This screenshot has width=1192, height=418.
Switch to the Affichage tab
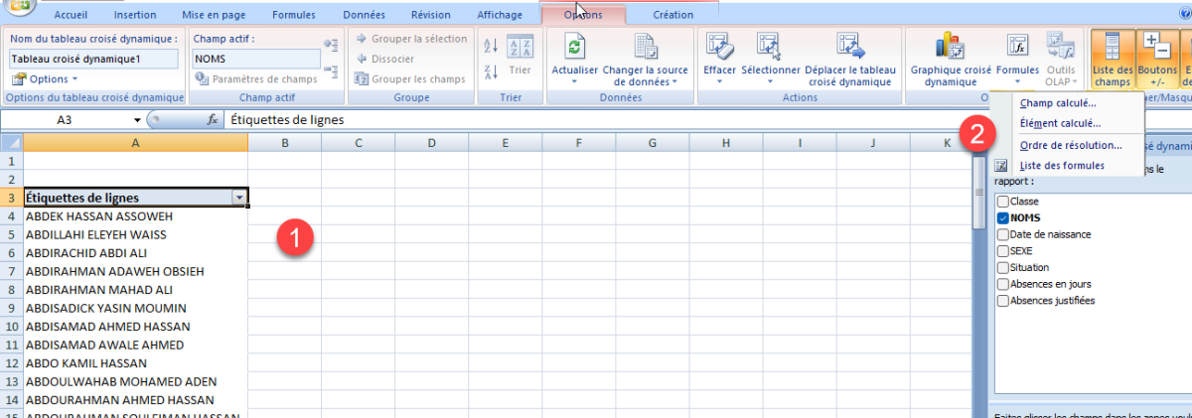tap(500, 15)
